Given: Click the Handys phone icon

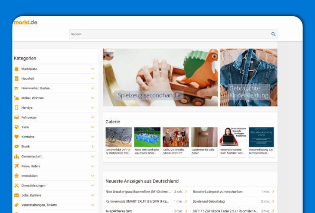Looking at the screenshot, I should [16, 108].
